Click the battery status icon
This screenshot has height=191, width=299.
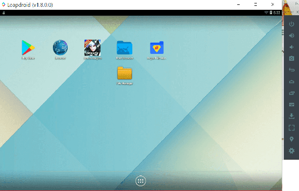click(271, 13)
